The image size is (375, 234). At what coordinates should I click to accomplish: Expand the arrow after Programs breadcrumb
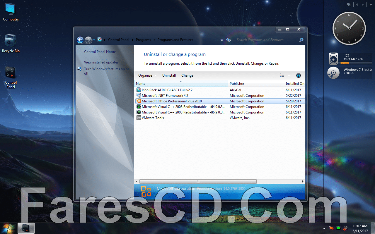pyautogui.click(x=154, y=40)
